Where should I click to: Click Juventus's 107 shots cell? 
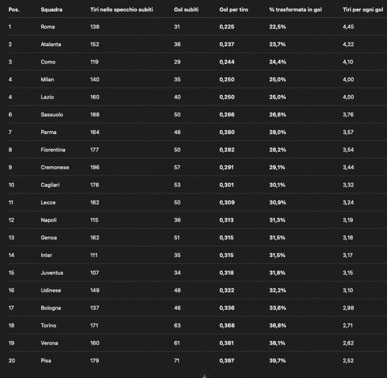[x=95, y=273]
